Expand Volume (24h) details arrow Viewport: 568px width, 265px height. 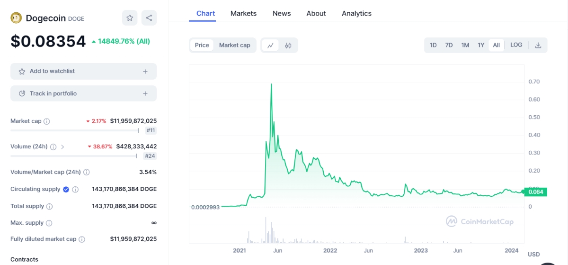coord(63,147)
